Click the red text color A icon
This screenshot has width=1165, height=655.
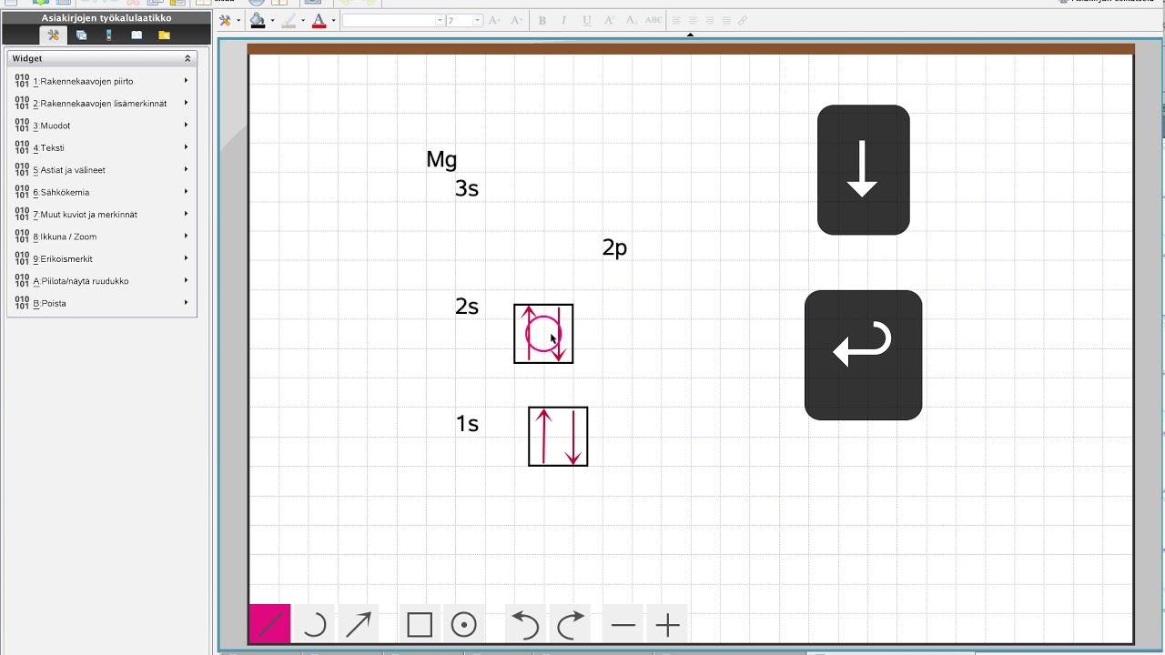pos(319,20)
